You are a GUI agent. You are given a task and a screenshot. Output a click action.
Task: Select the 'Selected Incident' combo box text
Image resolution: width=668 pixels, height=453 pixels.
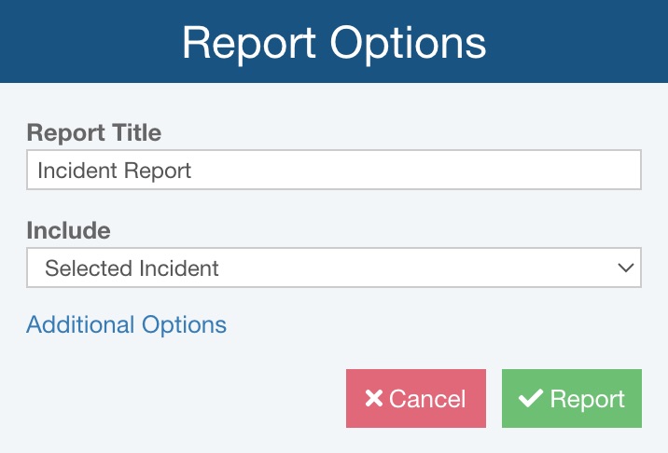click(132, 268)
